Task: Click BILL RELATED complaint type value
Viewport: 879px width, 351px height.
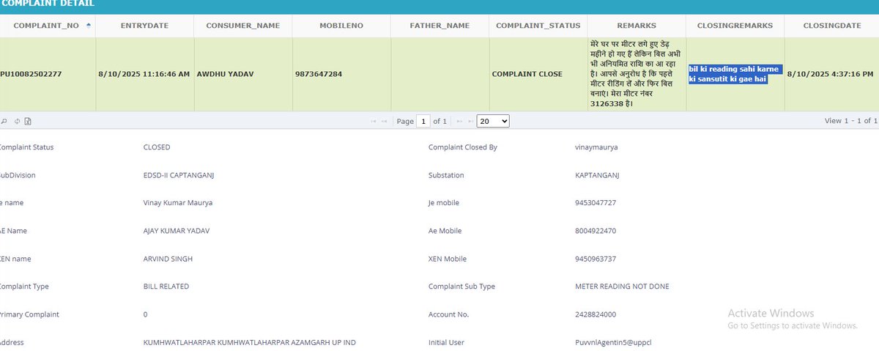Action: tap(166, 287)
